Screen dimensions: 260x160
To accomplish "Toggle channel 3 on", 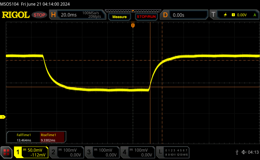I will [x=89, y=152].
